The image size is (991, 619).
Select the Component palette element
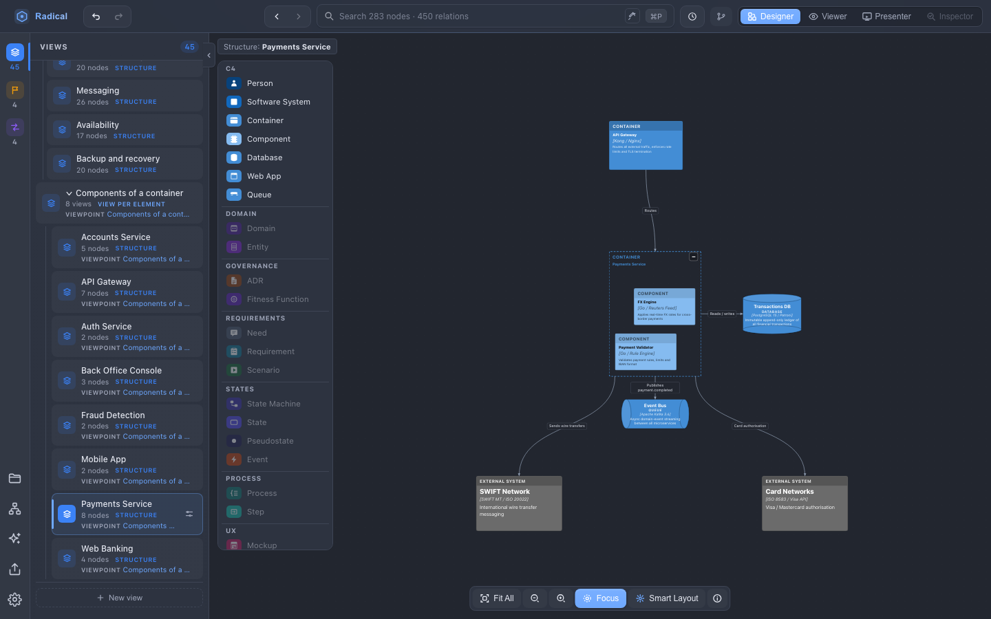[275, 139]
